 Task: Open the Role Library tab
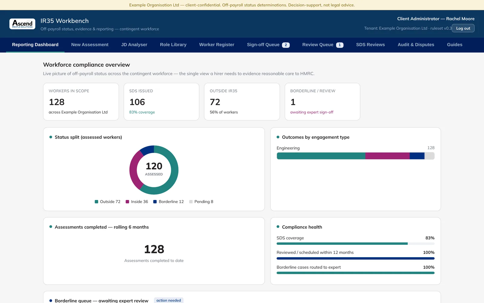click(173, 45)
